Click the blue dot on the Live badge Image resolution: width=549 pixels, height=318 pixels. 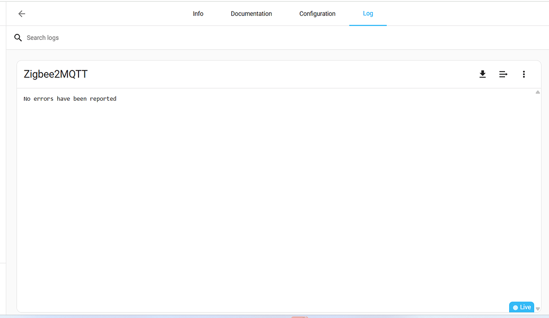pos(516,307)
